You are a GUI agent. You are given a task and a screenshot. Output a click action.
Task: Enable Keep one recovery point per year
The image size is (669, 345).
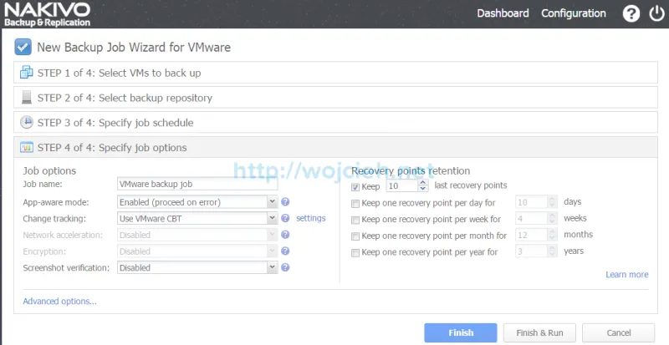[355, 252]
